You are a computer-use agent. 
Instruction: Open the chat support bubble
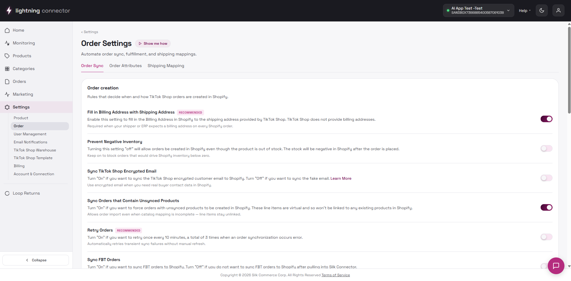point(556,266)
